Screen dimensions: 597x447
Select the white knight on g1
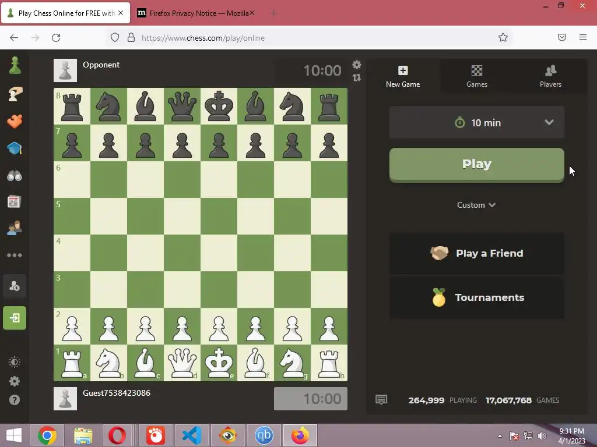pyautogui.click(x=293, y=363)
